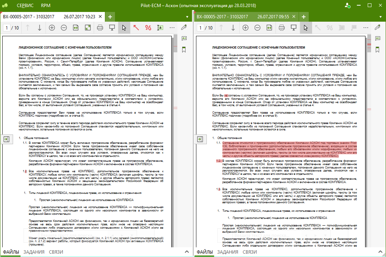The image size is (386, 257).
Task: Toggle the pencil edit mode in right pane
Action: click(x=377, y=27)
